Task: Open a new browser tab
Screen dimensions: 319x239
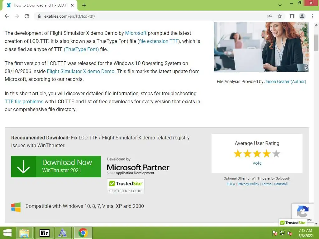Action: [x=84, y=5]
